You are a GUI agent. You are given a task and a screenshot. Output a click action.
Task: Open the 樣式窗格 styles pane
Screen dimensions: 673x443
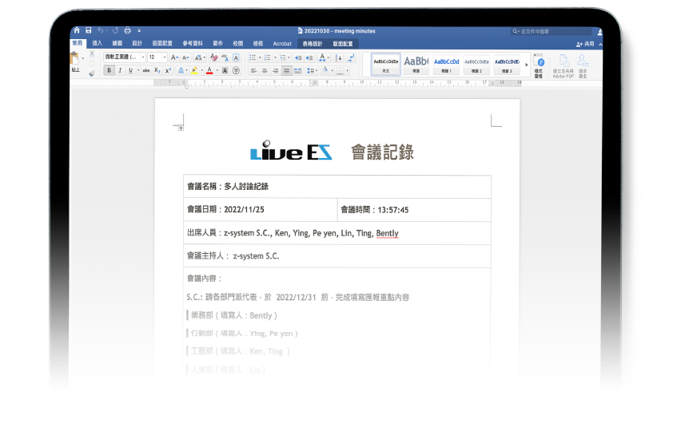[x=539, y=65]
